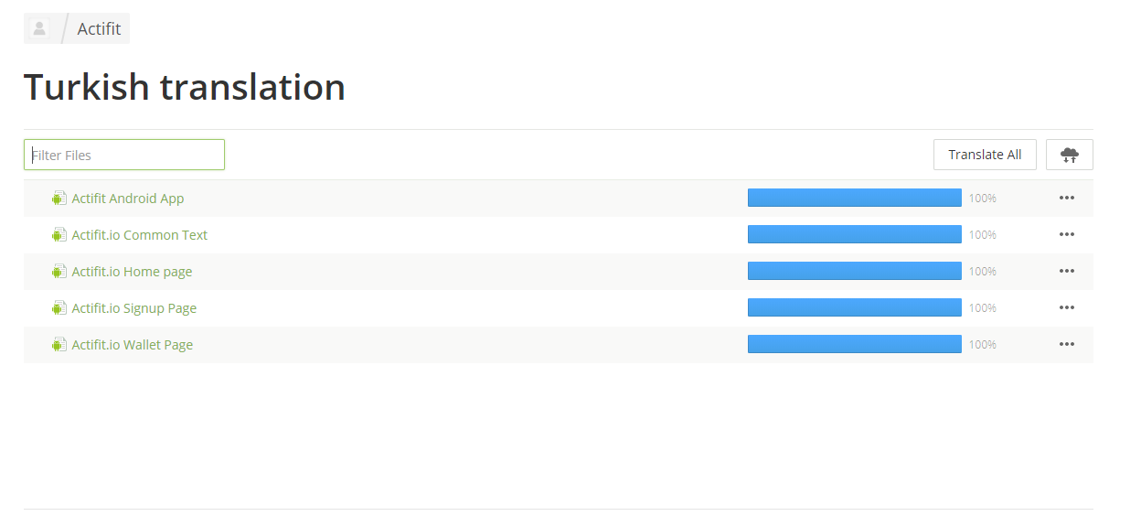The height and width of the screenshot is (516, 1141).
Task: Open the three-dot menu for Actifit.io Wallet Page
Action: (1066, 344)
